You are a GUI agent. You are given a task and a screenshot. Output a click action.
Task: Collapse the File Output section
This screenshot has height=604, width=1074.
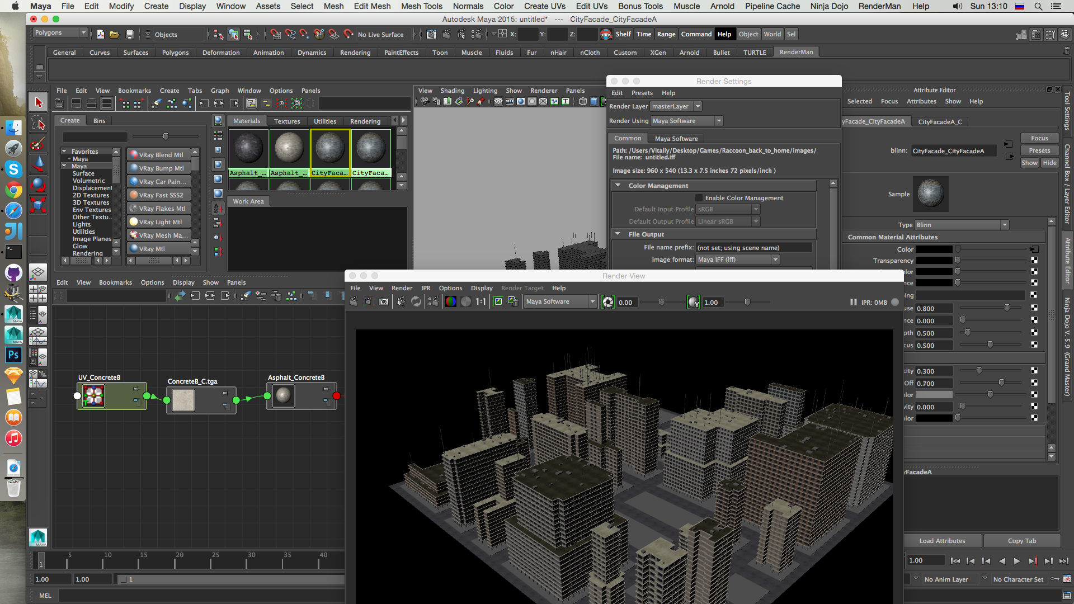pos(618,234)
